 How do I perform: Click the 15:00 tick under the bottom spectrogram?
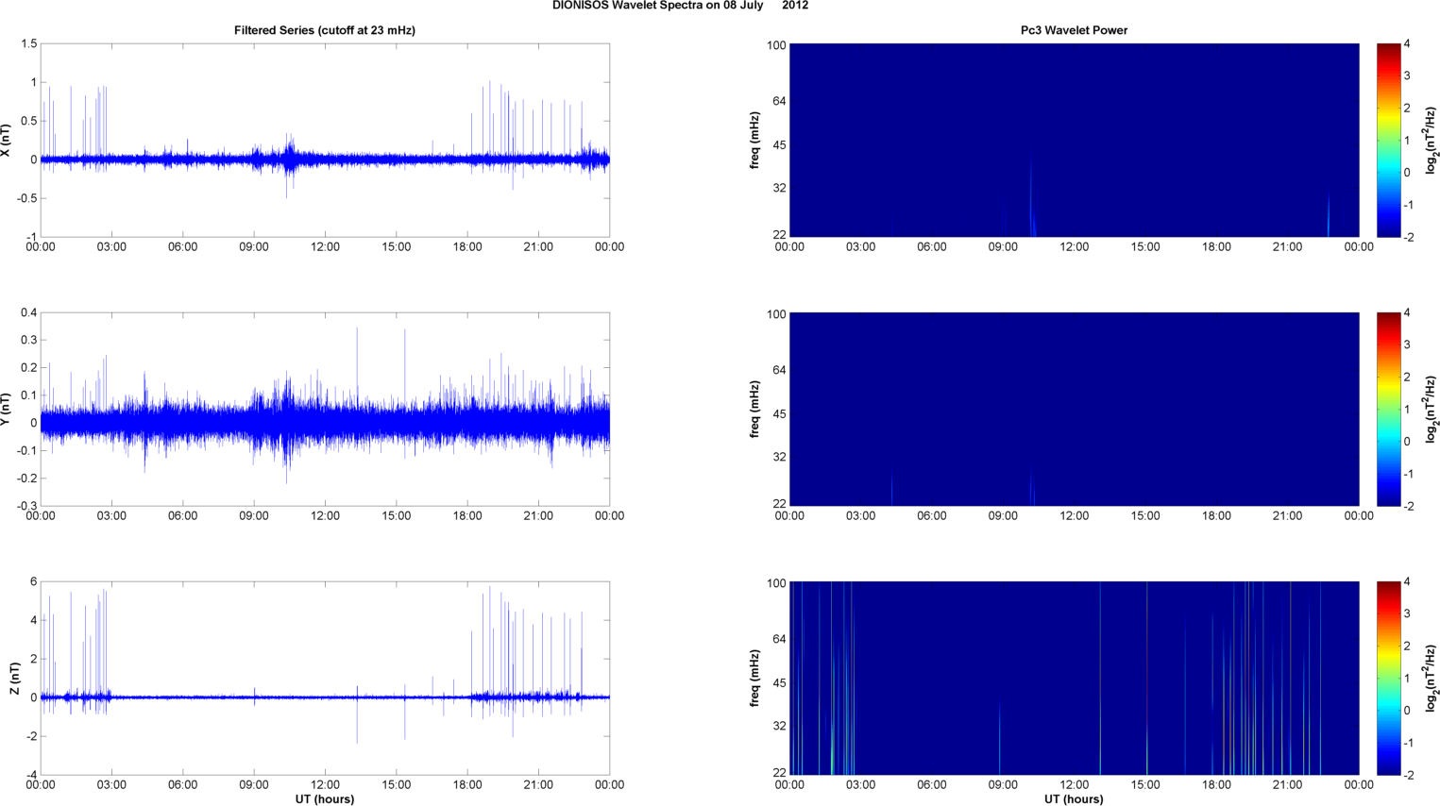point(1145,785)
